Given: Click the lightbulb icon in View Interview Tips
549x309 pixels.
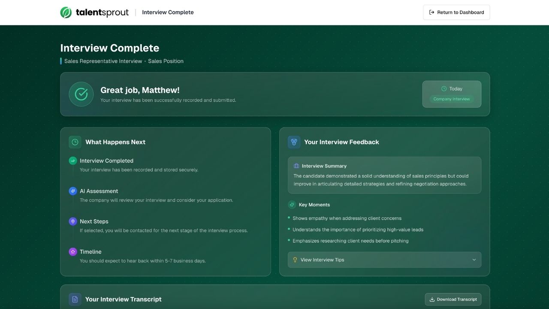Looking at the screenshot, I should pyautogui.click(x=295, y=260).
